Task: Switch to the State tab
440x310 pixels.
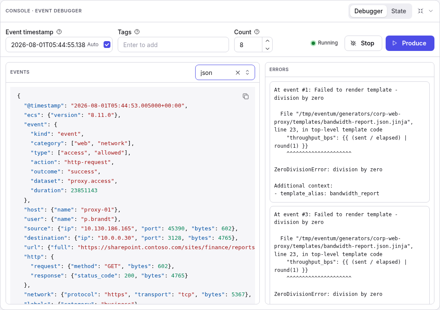Action: tap(398, 11)
